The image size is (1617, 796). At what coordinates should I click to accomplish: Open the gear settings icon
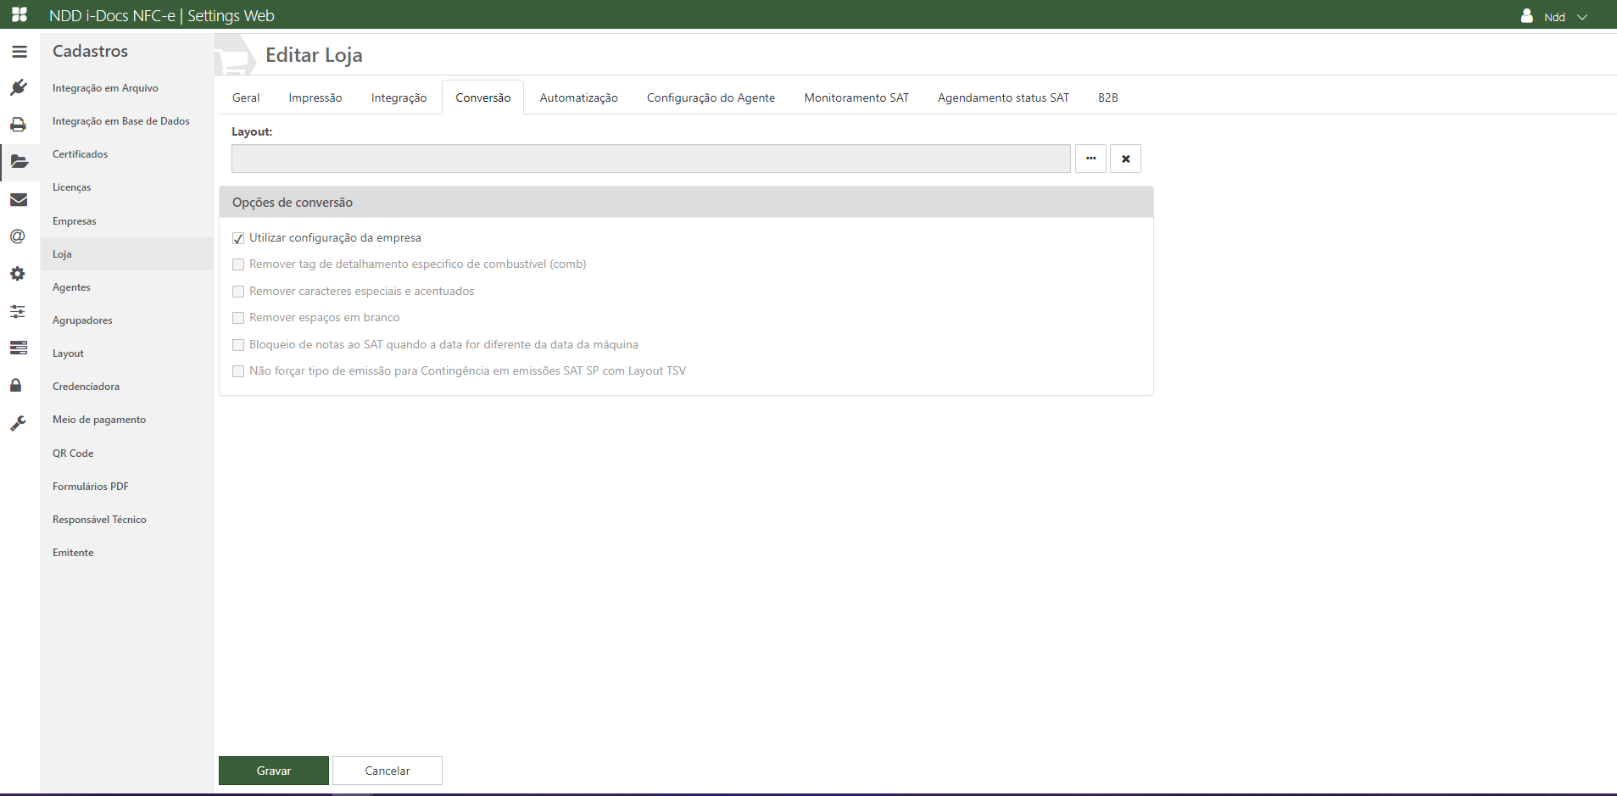coord(18,274)
